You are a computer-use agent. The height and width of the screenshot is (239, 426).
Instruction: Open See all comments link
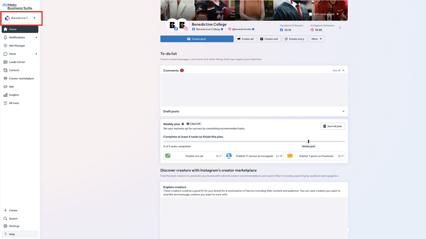coord(336,71)
